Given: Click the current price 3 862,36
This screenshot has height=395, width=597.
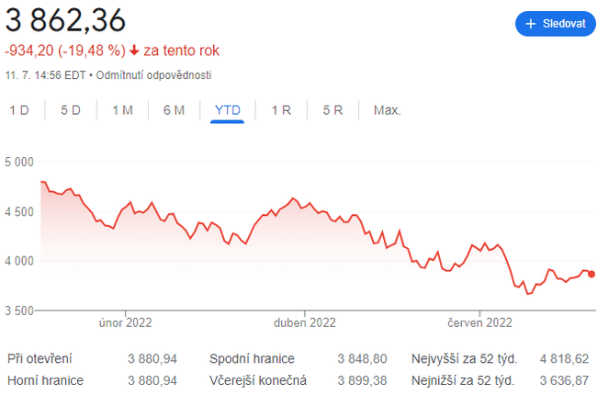Looking at the screenshot, I should (65, 19).
